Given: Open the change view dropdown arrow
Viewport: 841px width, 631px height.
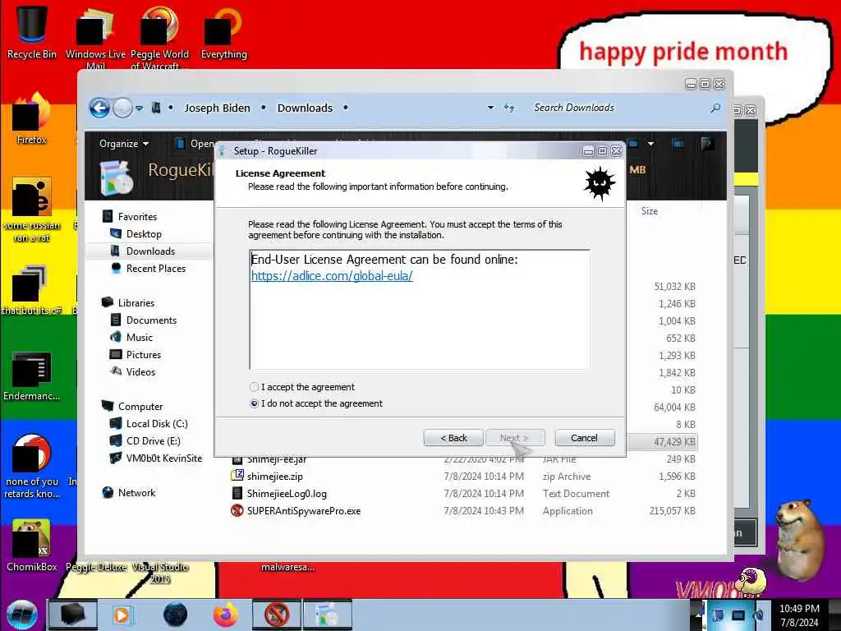Looking at the screenshot, I should tap(650, 143).
